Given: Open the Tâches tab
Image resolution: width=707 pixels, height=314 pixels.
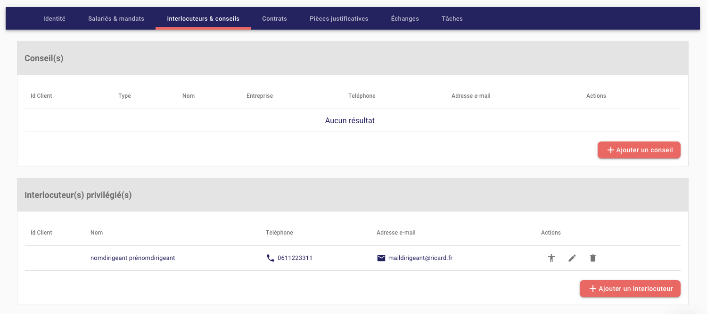Looking at the screenshot, I should (x=452, y=19).
